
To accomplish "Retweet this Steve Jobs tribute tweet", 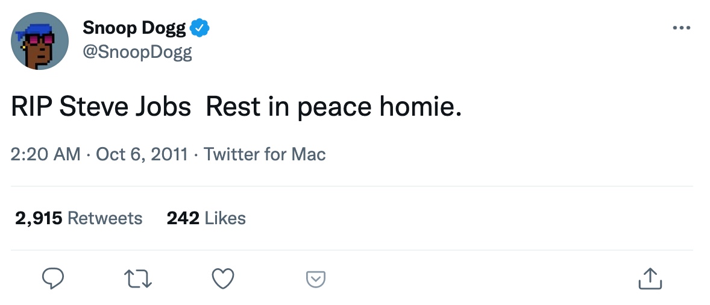I will [138, 278].
